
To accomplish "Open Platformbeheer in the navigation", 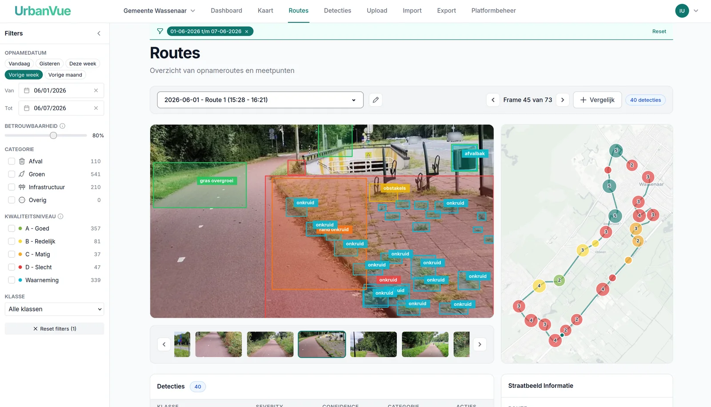I will click(x=493, y=11).
